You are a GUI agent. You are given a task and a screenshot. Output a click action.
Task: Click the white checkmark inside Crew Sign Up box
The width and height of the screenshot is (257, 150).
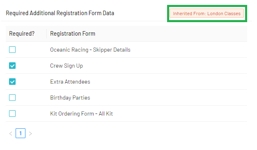tap(12, 66)
